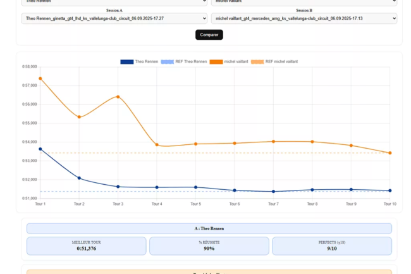Screen dimensions: 411x274
Task: Click Theo Rennen Tour 5 data point
Action: coord(196,187)
